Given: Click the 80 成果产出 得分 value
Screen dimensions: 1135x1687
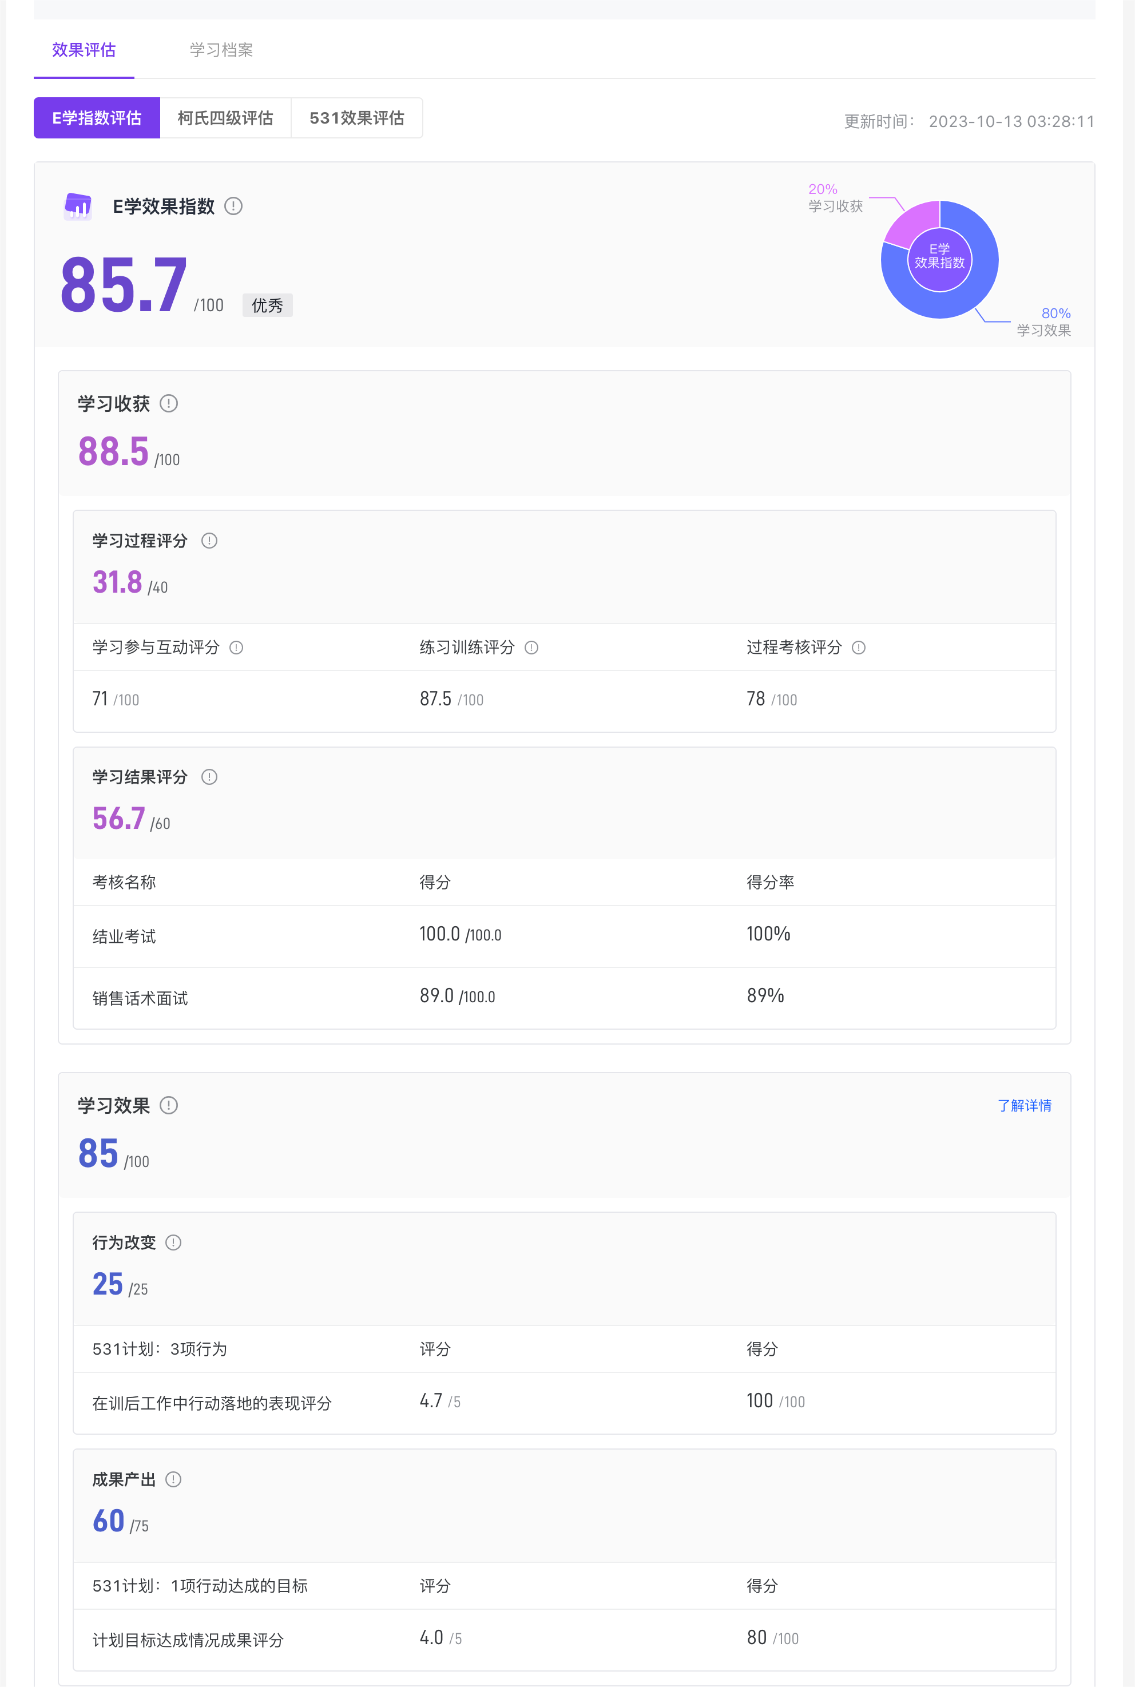Looking at the screenshot, I should 756,1638.
